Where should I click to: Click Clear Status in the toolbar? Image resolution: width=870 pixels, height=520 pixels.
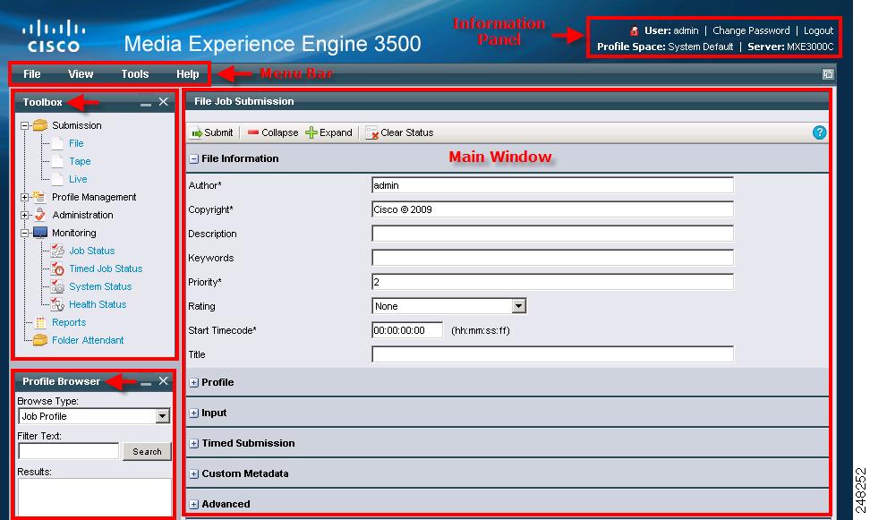[x=399, y=132]
